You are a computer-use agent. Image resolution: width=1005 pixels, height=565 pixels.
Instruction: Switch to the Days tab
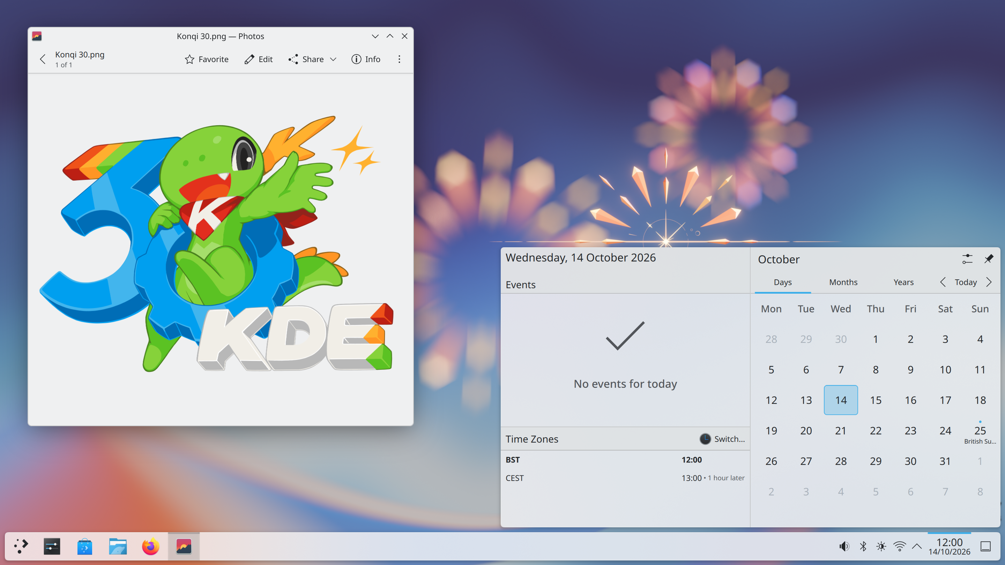pos(783,282)
